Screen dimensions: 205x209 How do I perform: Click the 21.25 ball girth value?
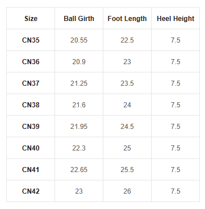tap(79, 83)
